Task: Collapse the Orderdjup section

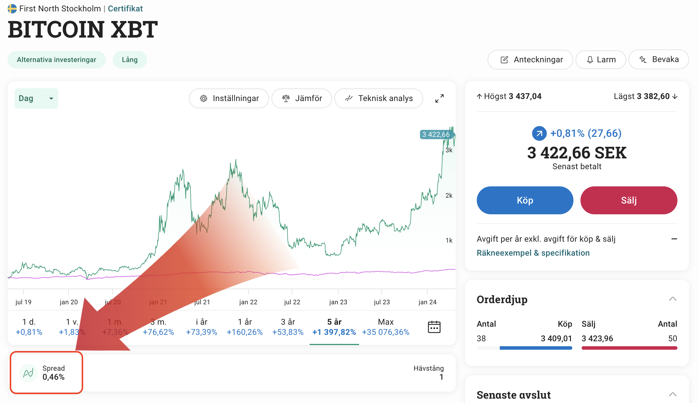Action: pyautogui.click(x=672, y=299)
